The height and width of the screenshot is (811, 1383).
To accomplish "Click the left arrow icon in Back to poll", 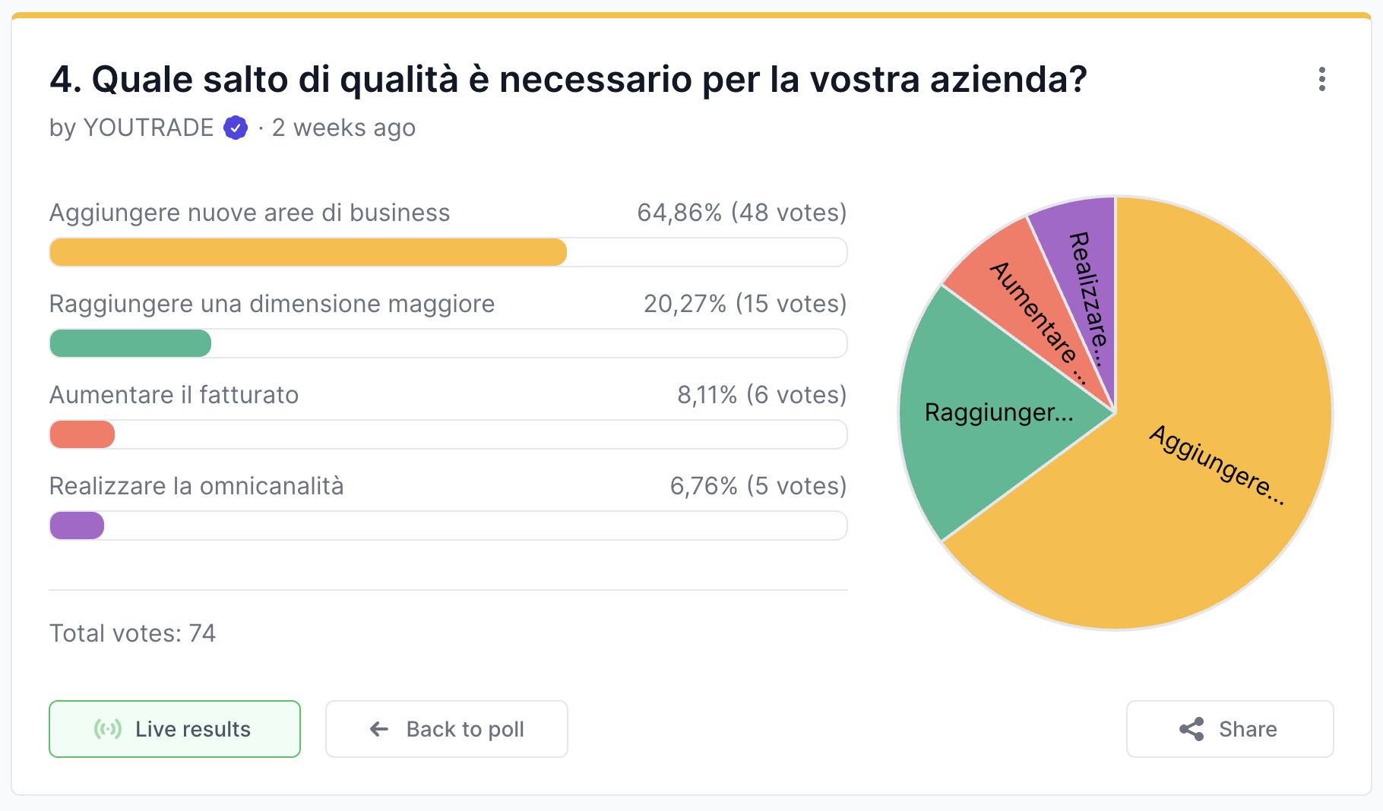I will pyautogui.click(x=378, y=729).
